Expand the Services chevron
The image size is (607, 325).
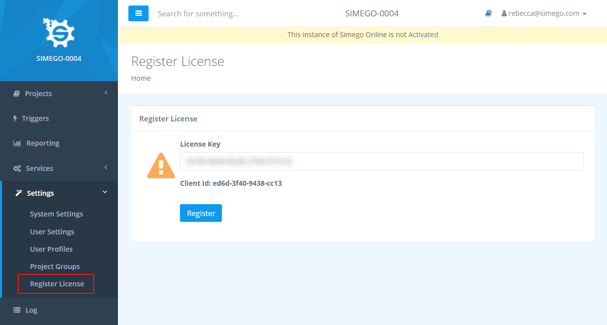106,167
